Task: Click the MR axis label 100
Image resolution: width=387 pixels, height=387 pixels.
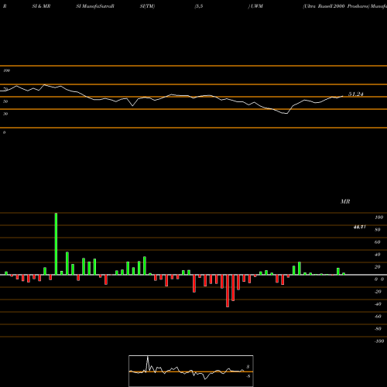Action: point(379,217)
